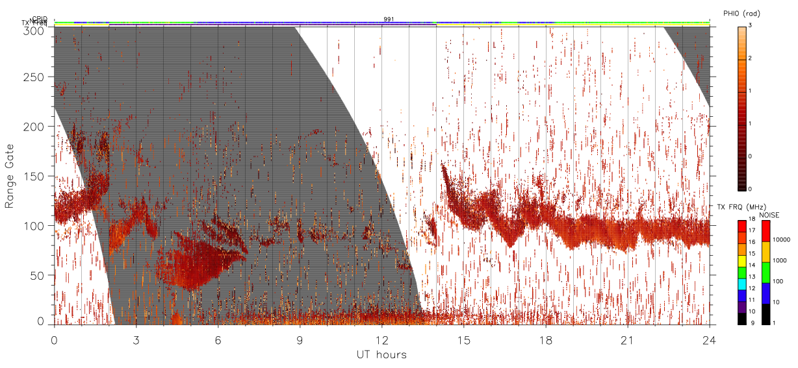Click the '100' label on NOISE legend

[779, 281]
